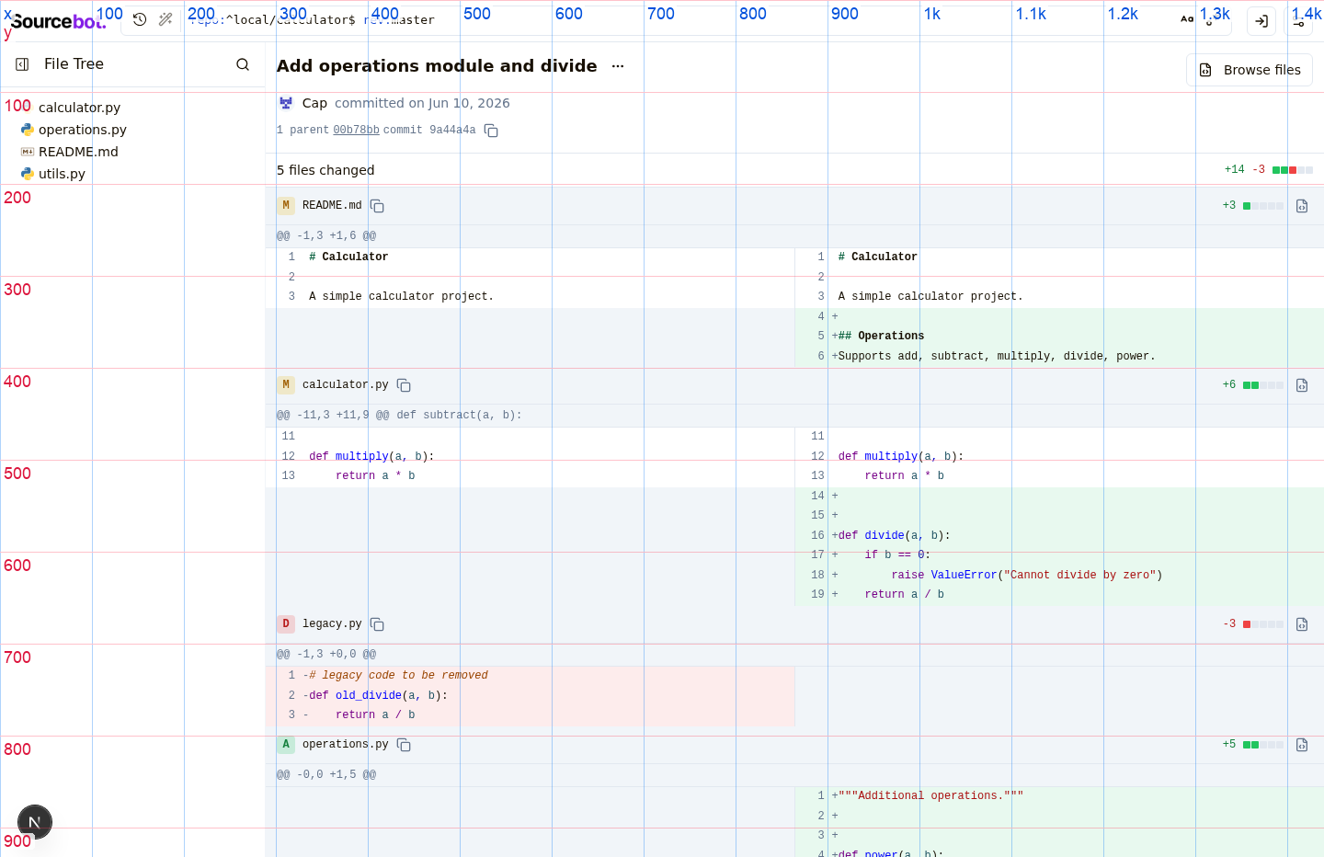Screen dimensions: 1324x857
Task: Click the Sourcebot logo
Action: pyautogui.click(x=58, y=20)
